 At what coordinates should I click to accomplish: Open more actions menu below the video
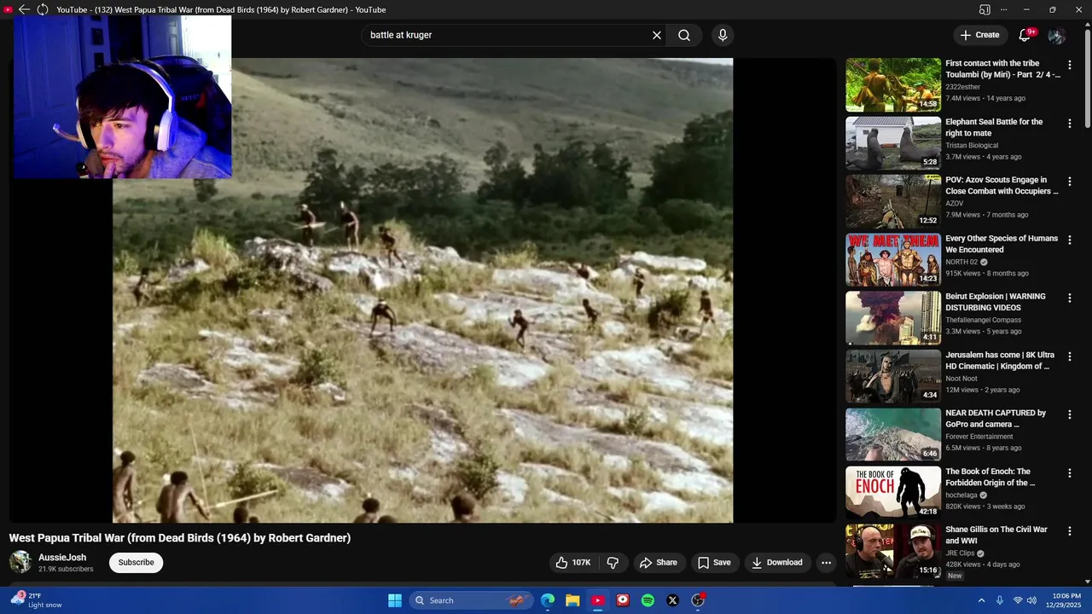(826, 563)
